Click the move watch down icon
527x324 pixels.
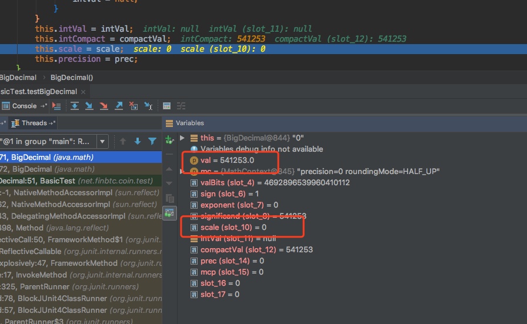(169, 183)
